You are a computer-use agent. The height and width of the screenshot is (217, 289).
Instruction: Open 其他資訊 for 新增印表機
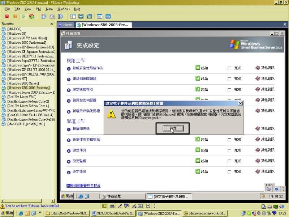[x=265, y=128]
